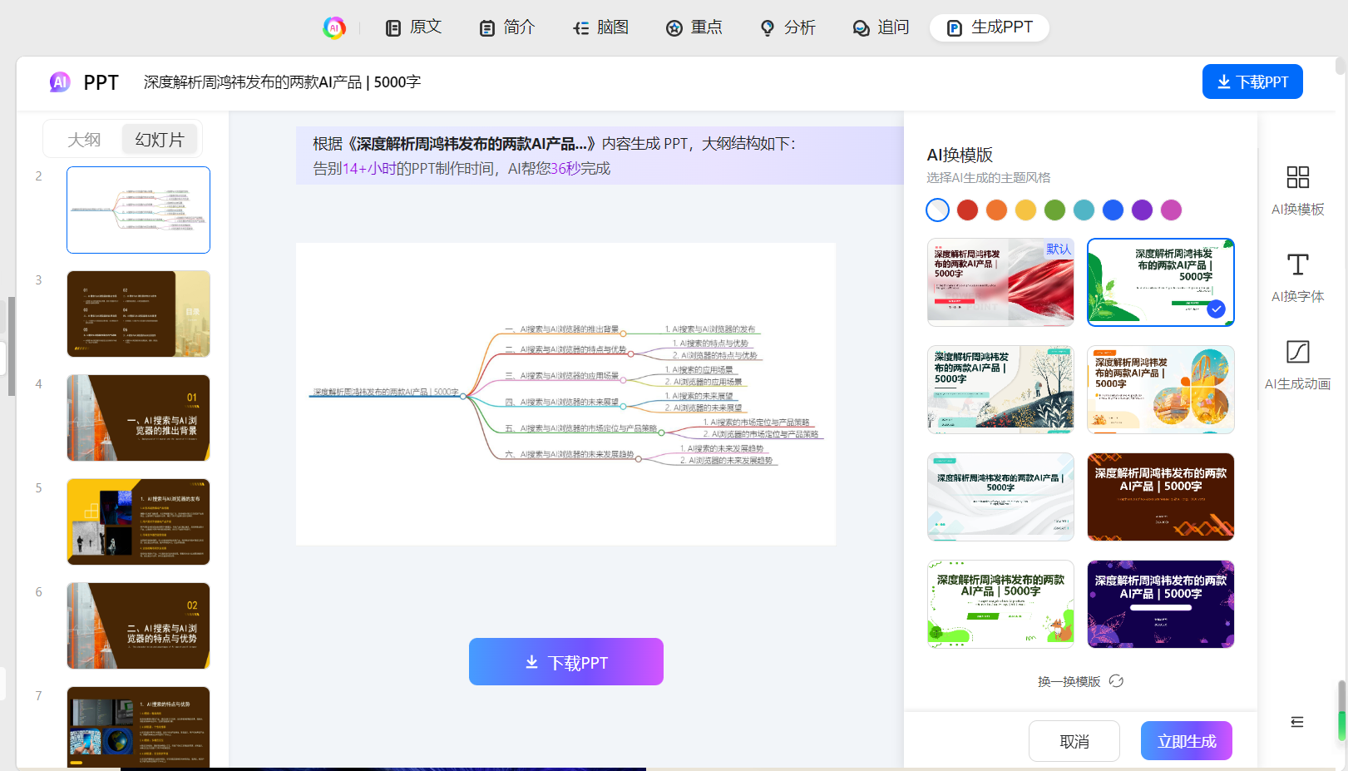Click the 取消 cancel button
Viewport: 1348px width, 771px height.
pyautogui.click(x=1074, y=741)
